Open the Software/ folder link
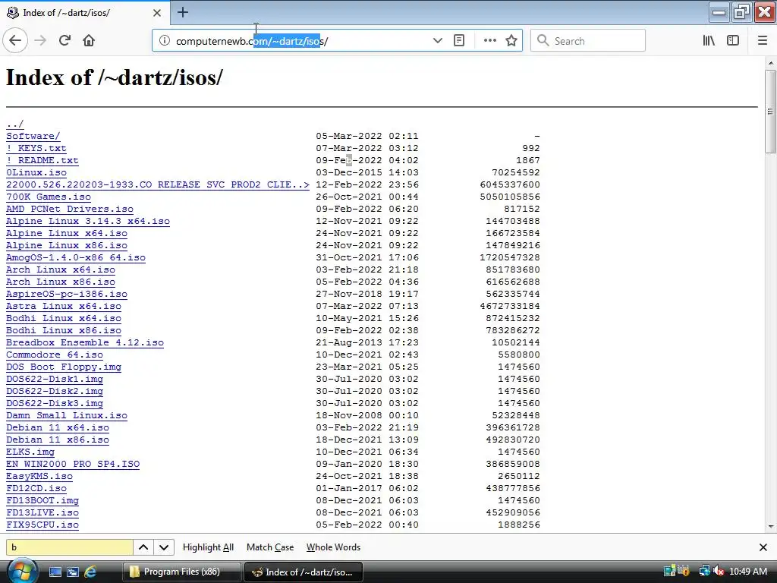Screen dimensions: 777x583 (33, 136)
